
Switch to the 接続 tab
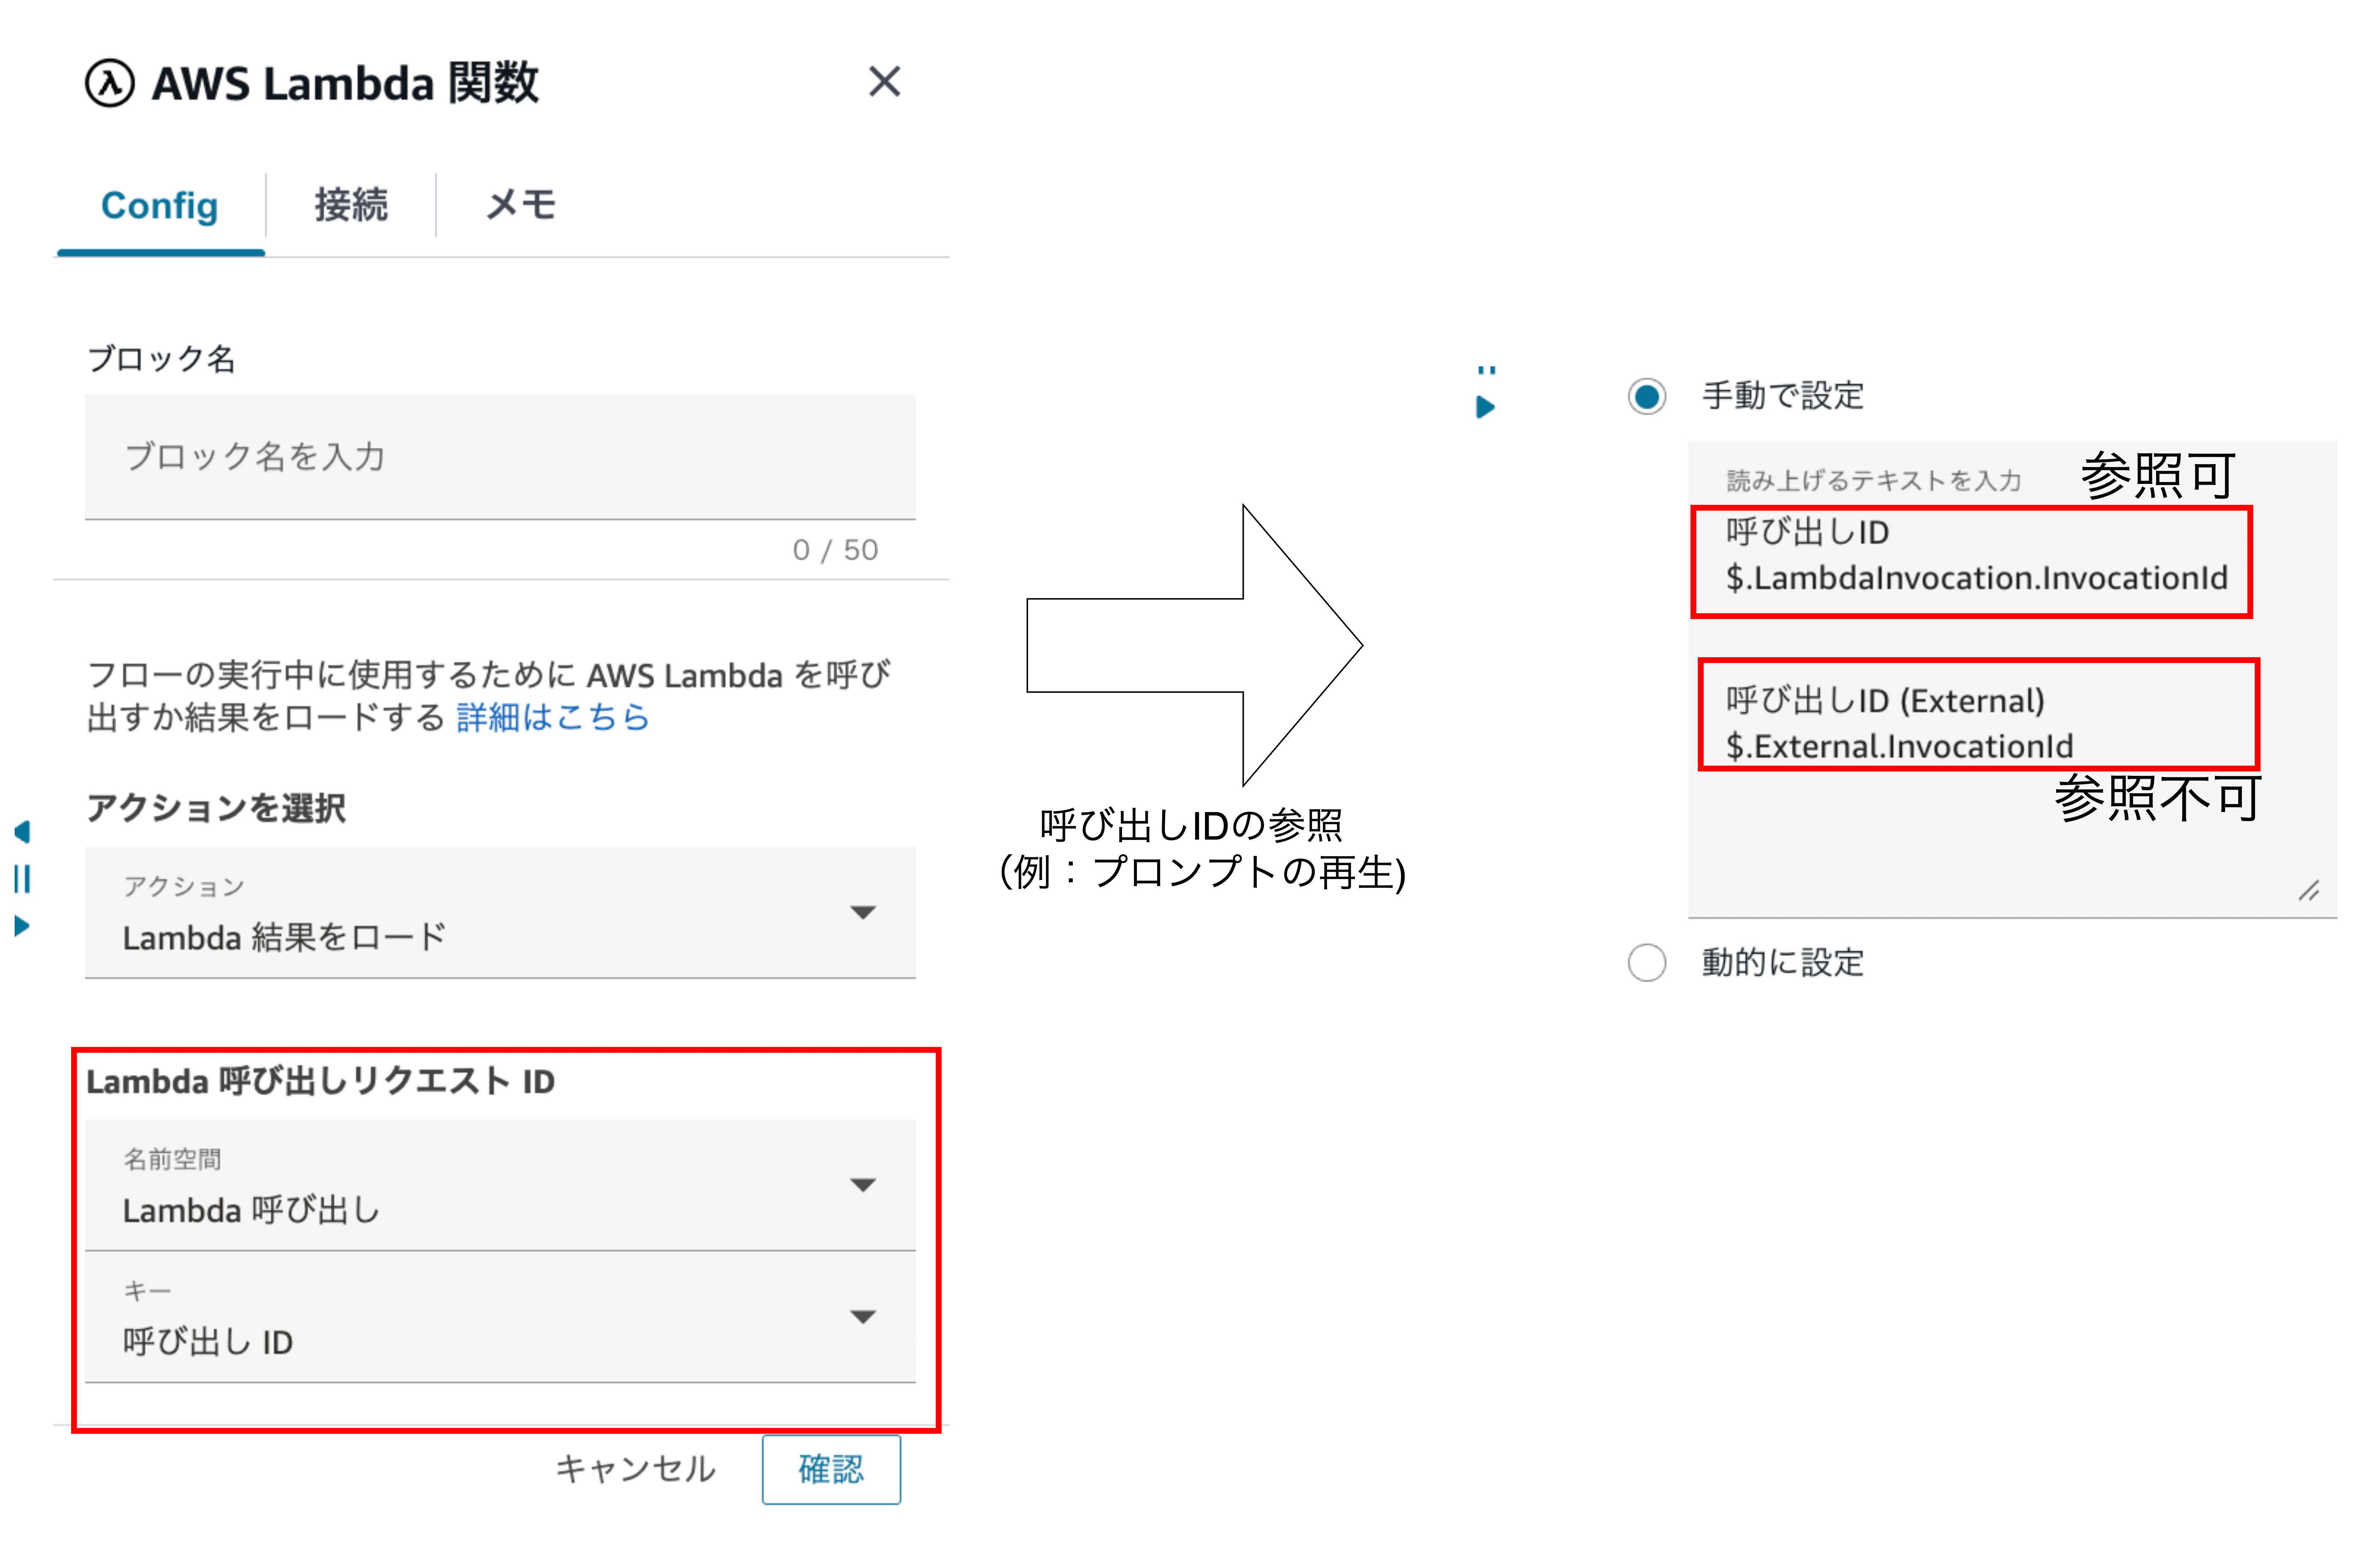[351, 205]
